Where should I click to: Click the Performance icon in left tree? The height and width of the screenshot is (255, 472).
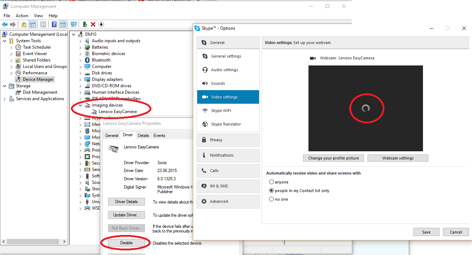(x=18, y=73)
